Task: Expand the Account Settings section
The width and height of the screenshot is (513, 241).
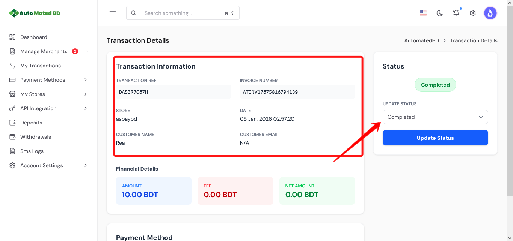Action: pyautogui.click(x=41, y=165)
